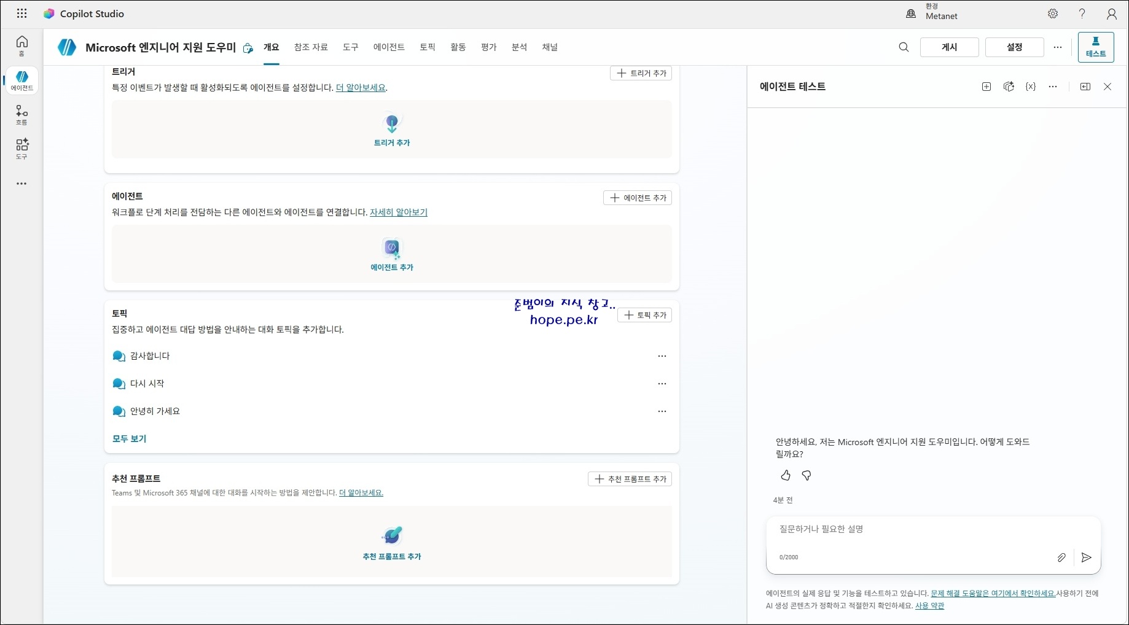The height and width of the screenshot is (625, 1129).
Task: Open the settings gear menu
Action: point(1053,14)
